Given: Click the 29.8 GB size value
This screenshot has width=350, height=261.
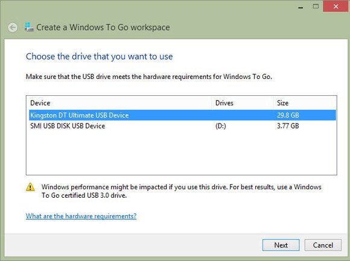Looking at the screenshot, I should click(x=288, y=115).
